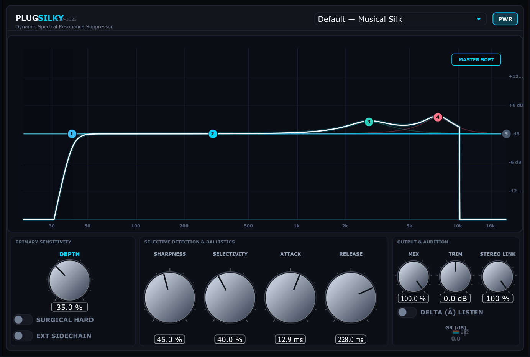Click the selectivity value field 40.0 %
The height and width of the screenshot is (357, 530).
230,339
